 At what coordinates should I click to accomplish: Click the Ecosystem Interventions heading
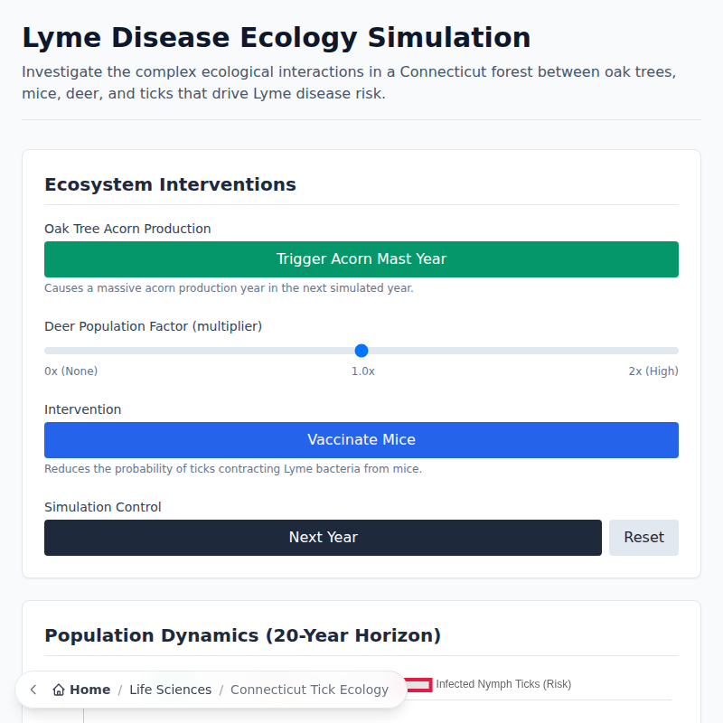point(170,184)
